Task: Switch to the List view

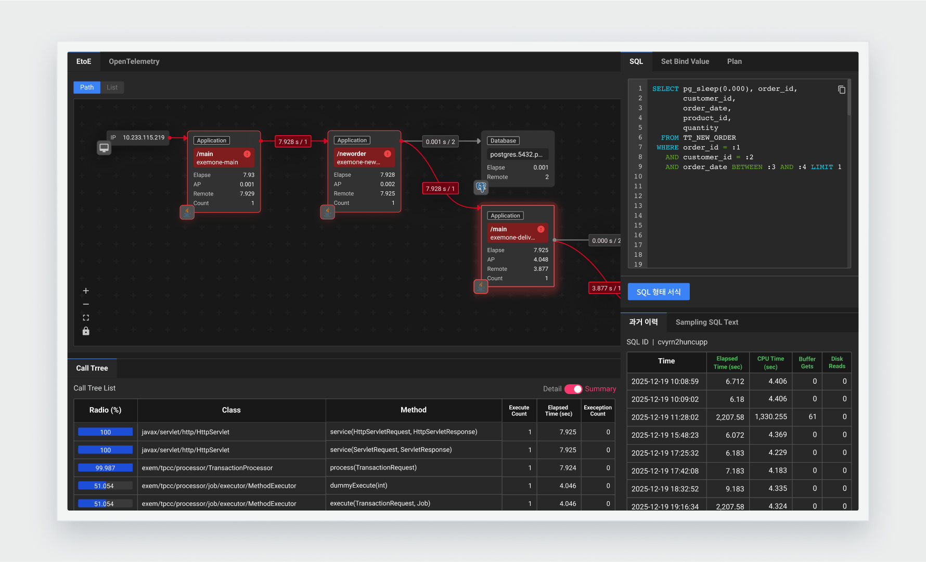Action: [x=112, y=87]
